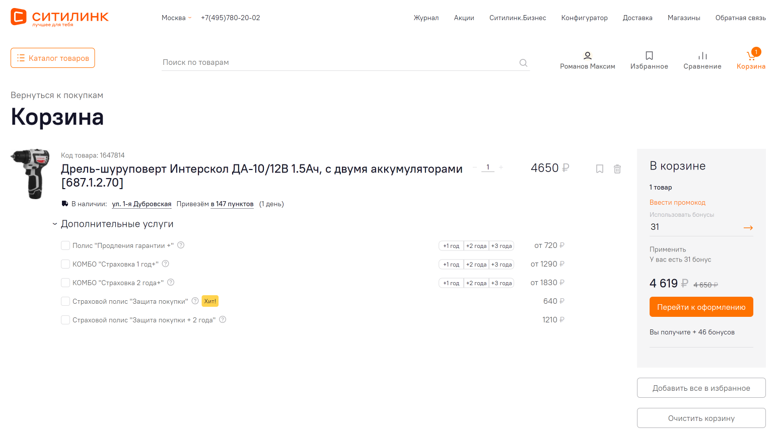The width and height of the screenshot is (779, 431).
Task: Open Ситилинк.Бизнес menu item
Action: [518, 18]
